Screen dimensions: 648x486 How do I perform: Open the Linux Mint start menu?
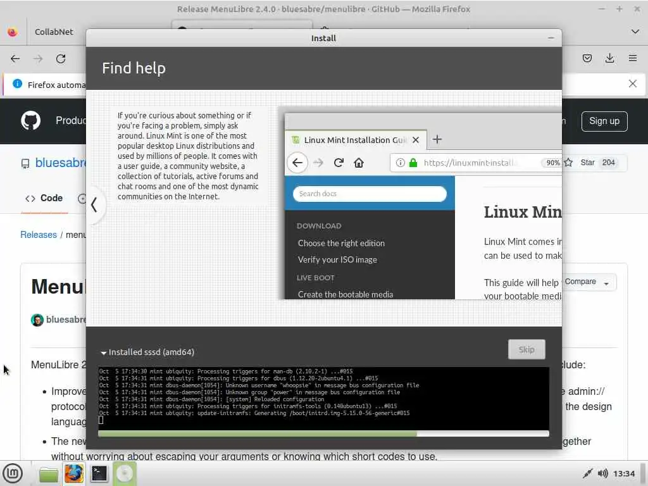[x=13, y=473]
